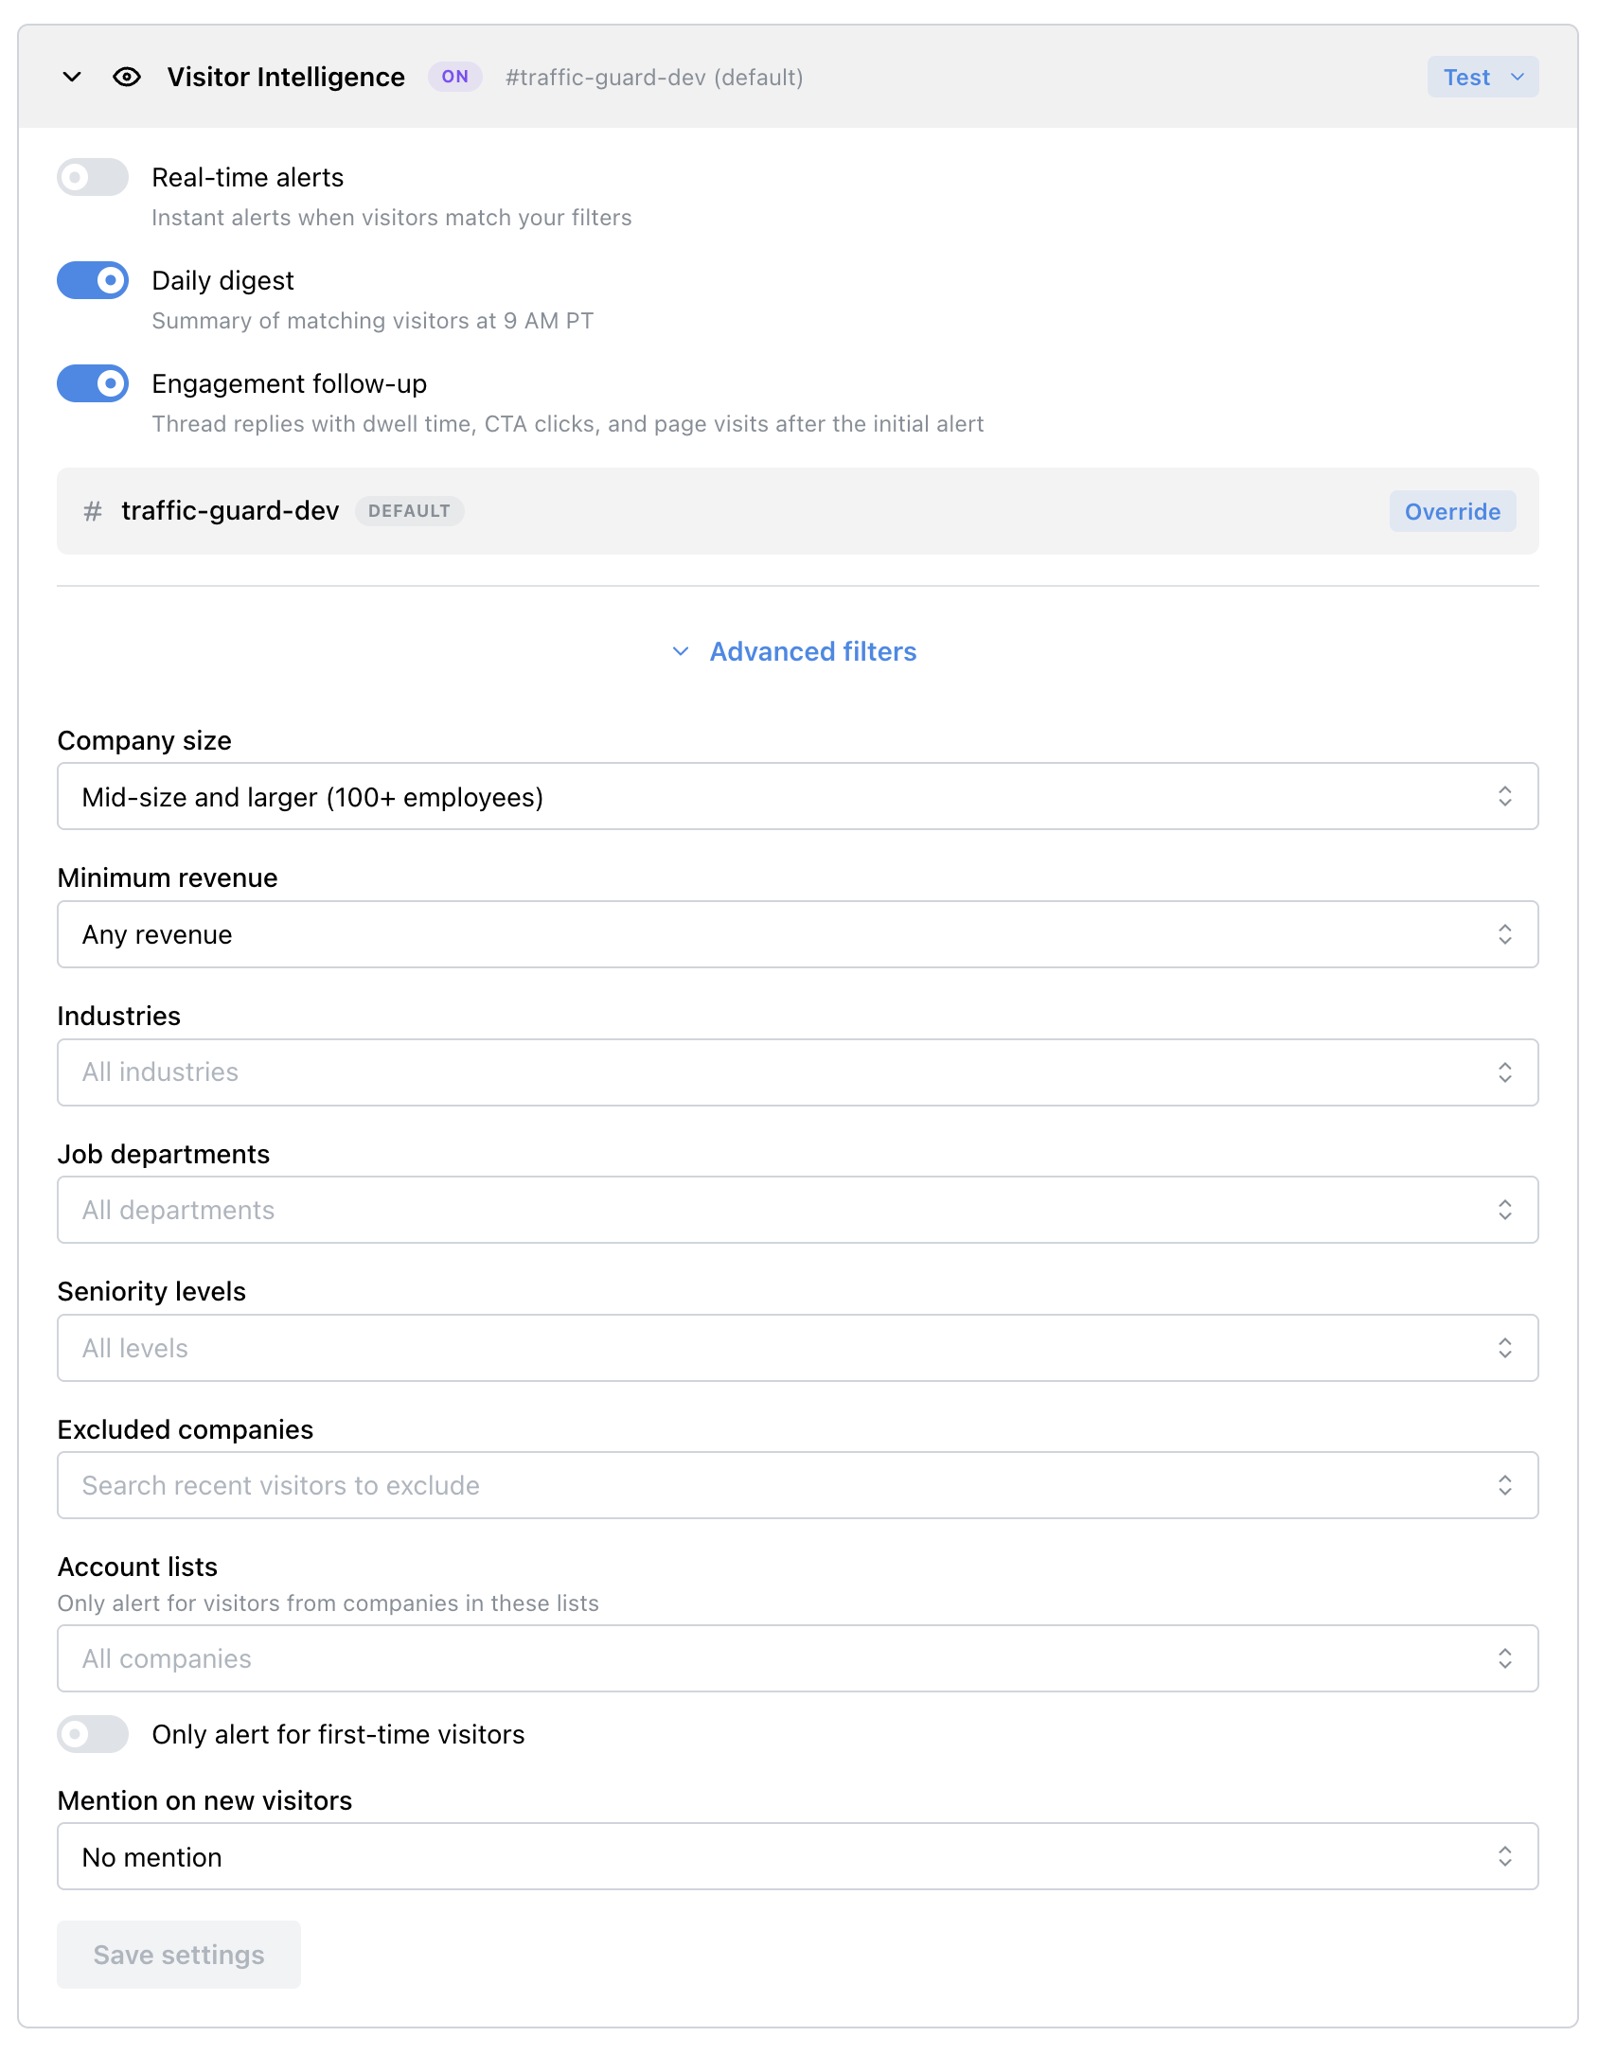Screen dimensions: 1598x2054
Task: Disable the Daily digest toggle
Action: coord(92,280)
